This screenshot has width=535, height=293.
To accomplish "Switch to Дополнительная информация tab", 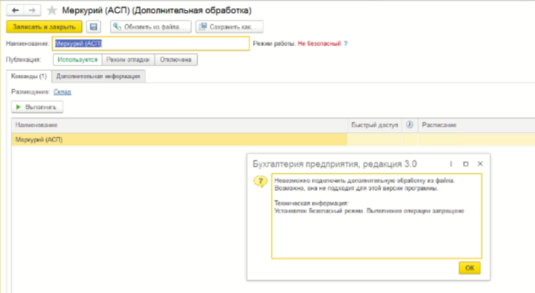I will click(98, 77).
